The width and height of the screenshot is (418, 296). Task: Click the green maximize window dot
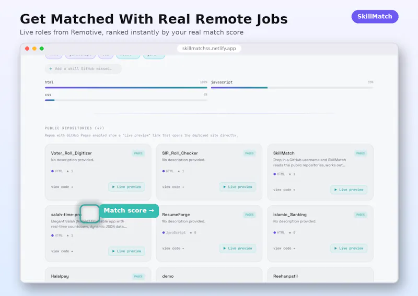[x=42, y=49]
